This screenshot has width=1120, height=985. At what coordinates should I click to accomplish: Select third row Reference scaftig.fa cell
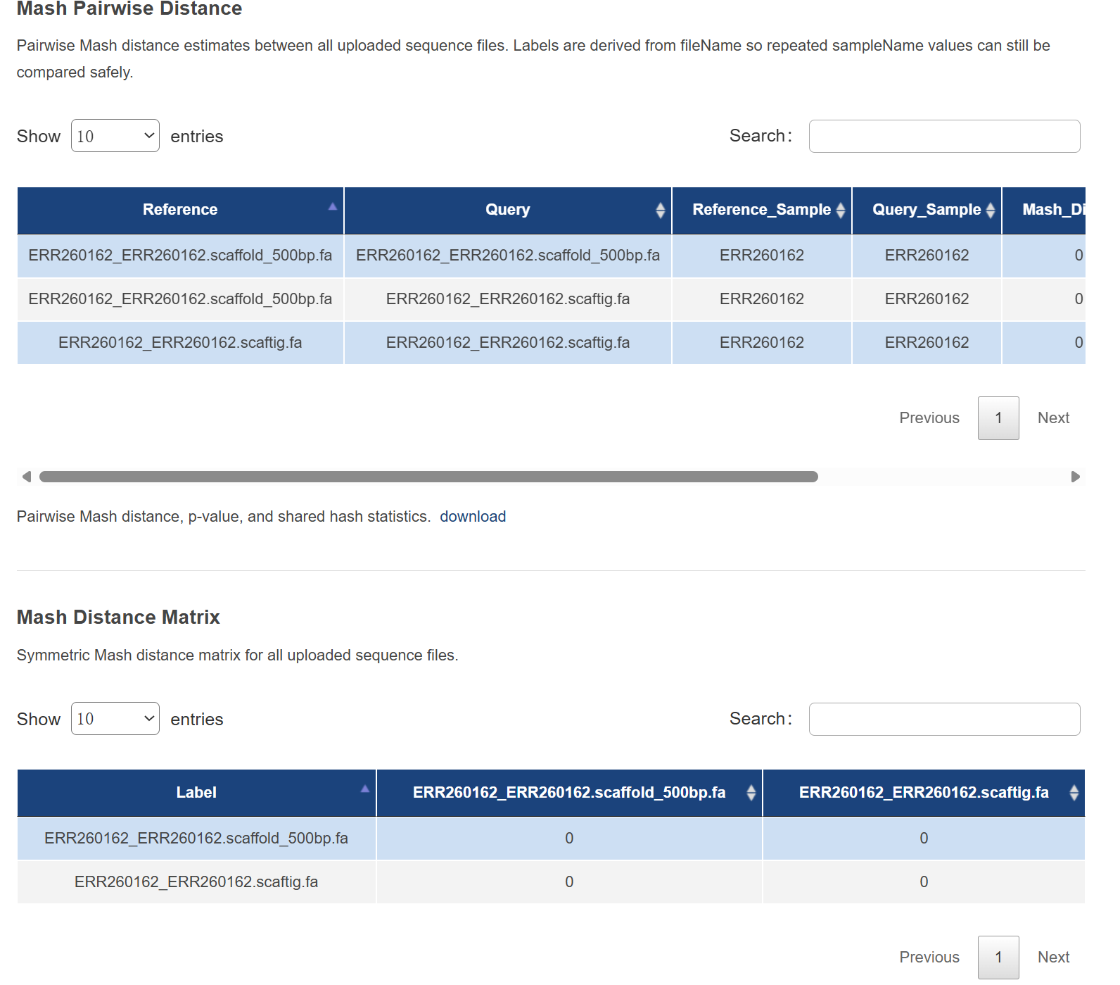[x=180, y=343]
